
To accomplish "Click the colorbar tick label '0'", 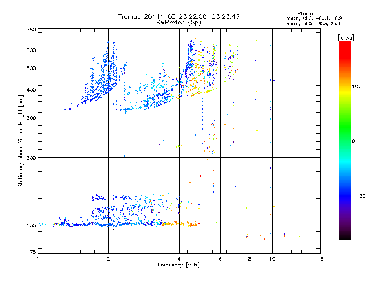I will point(353,141).
